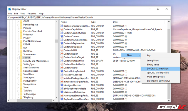Viewport: 188px width, 111px height.
Task: Click the string icon of CortanaServiceTarget
Action: (x=62, y=57)
